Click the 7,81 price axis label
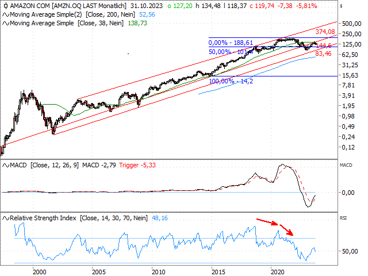Screen dimensions: 368x276 (348, 86)
